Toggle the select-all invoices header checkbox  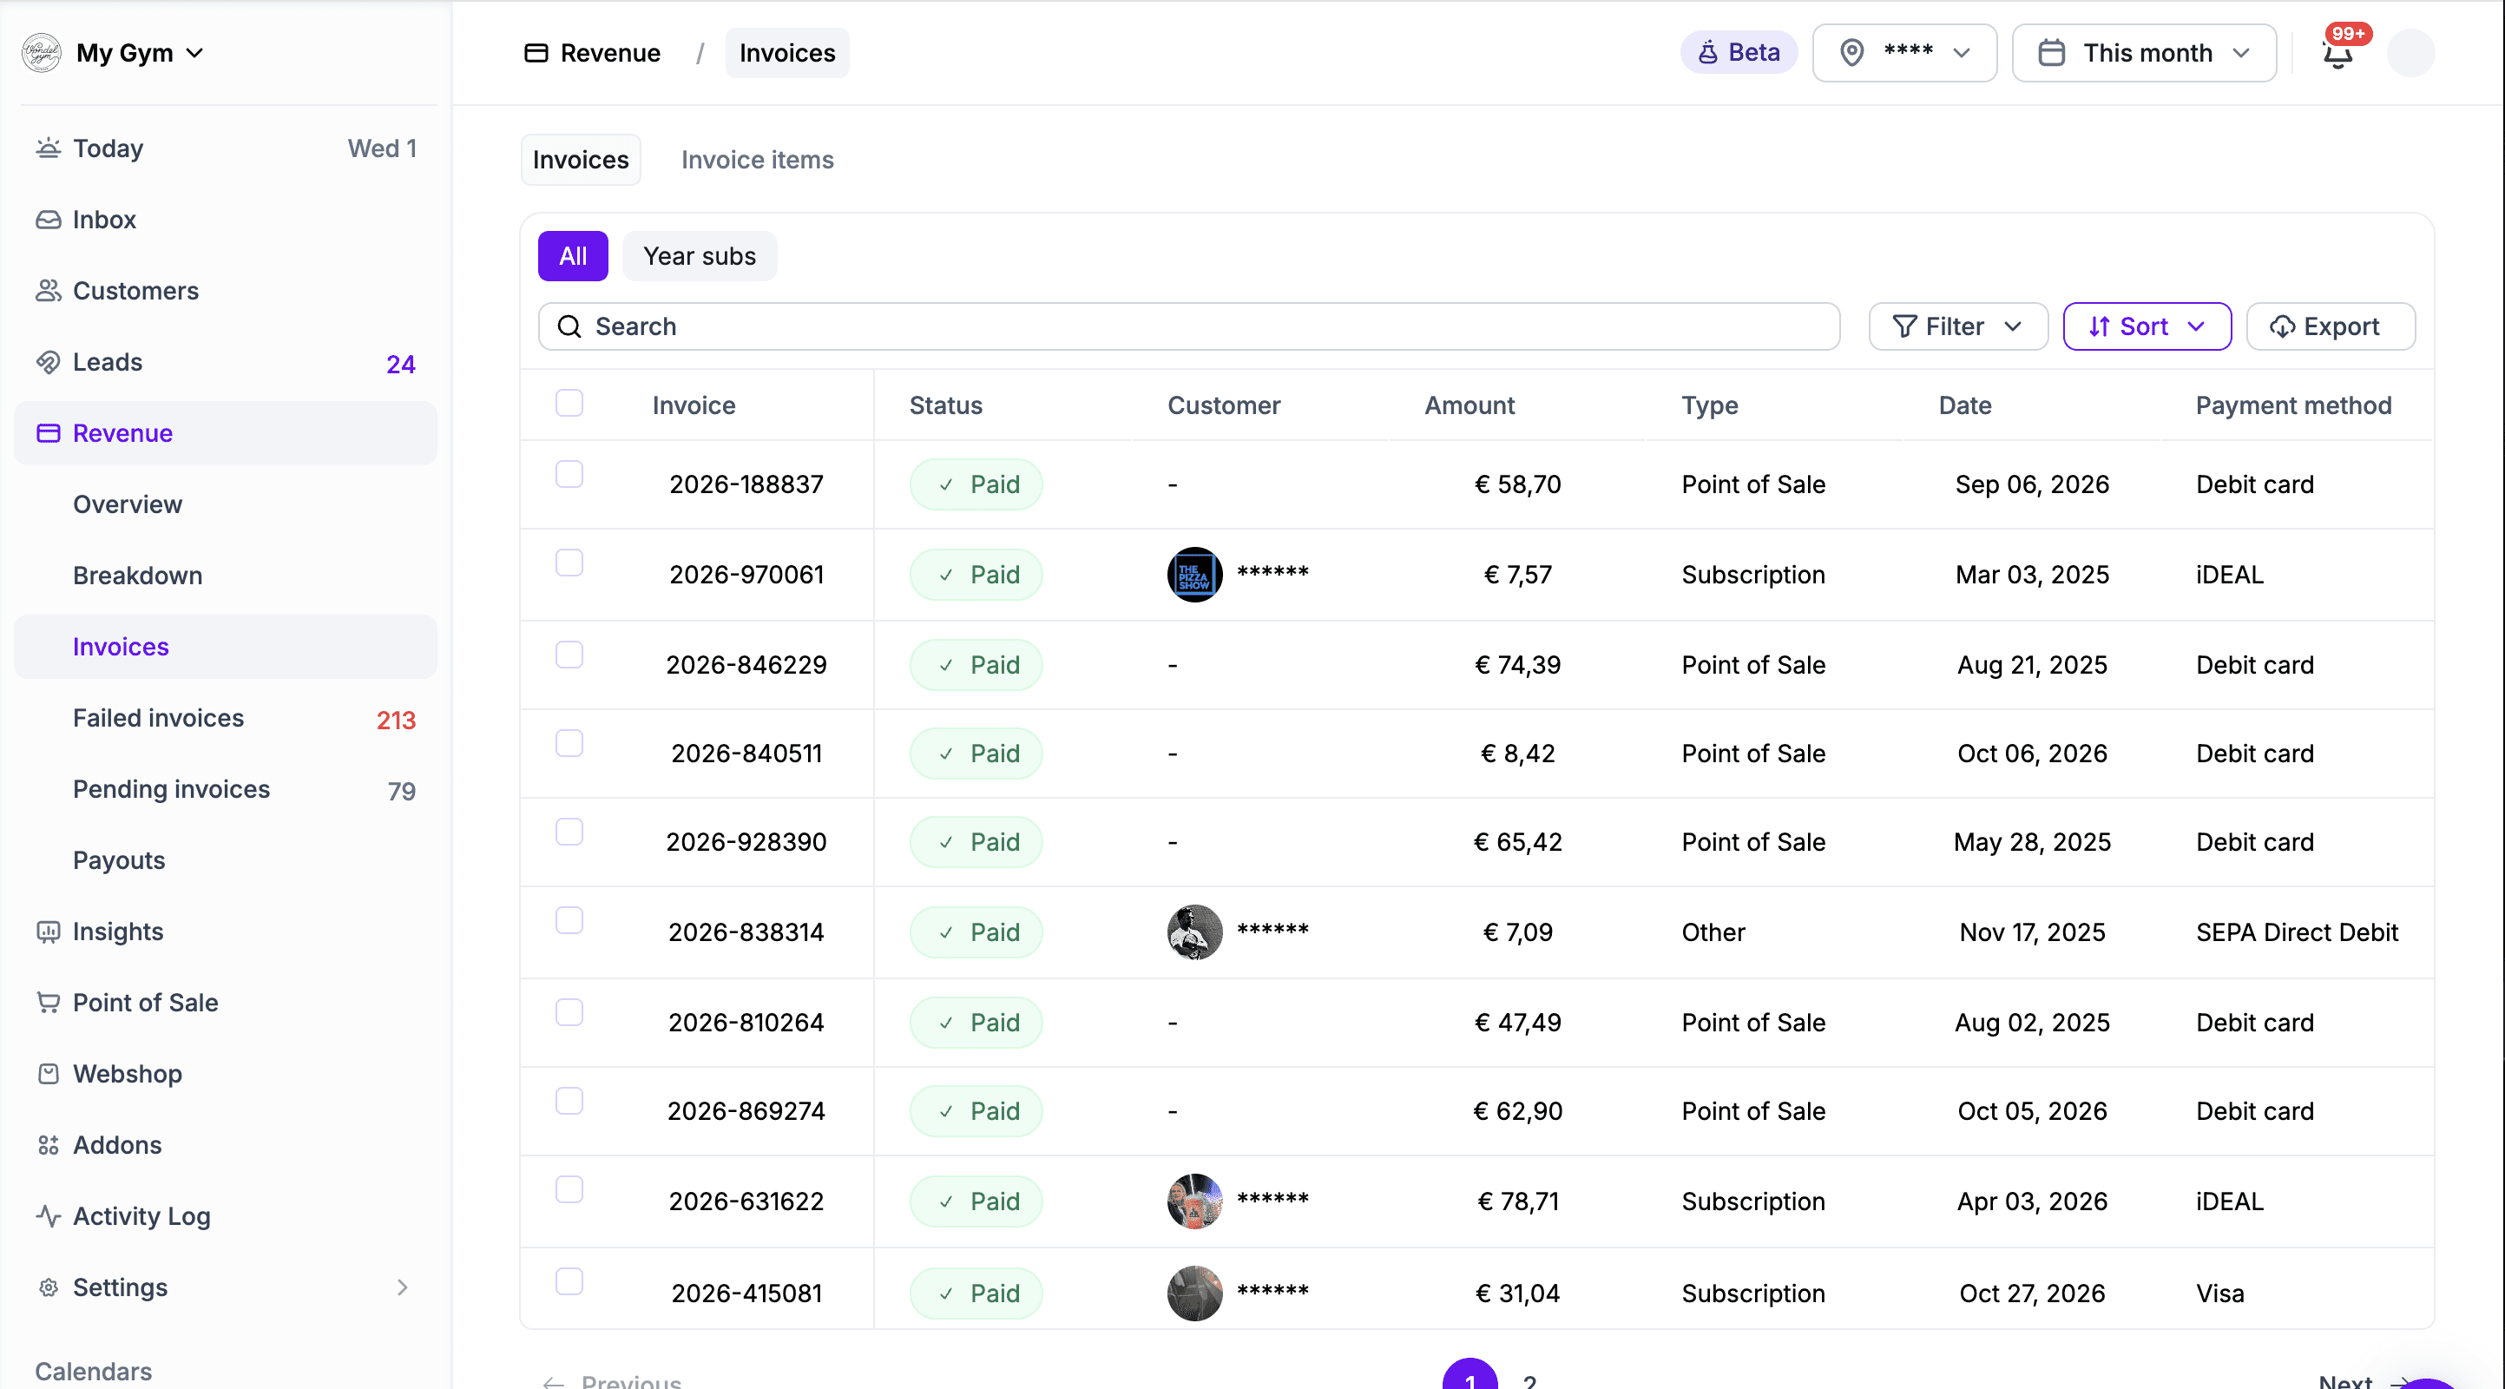(x=569, y=403)
